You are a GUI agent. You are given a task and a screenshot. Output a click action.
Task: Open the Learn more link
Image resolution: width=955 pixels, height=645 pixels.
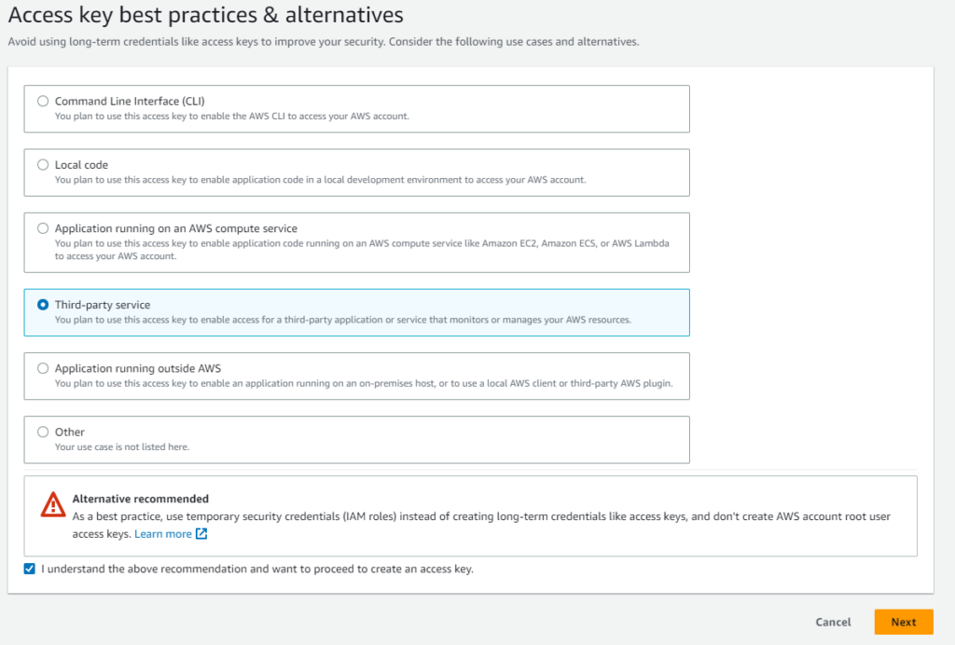162,534
